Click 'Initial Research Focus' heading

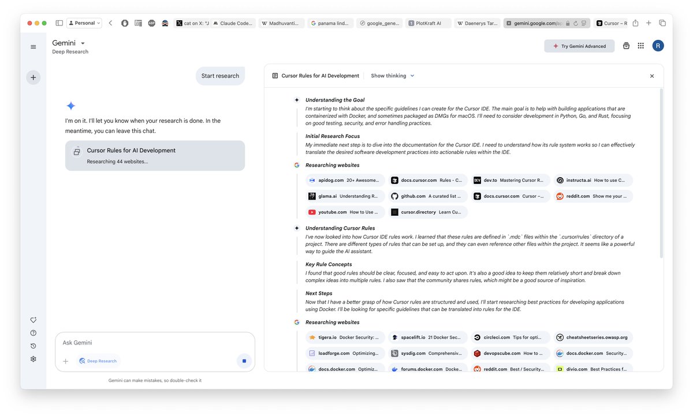(333, 136)
